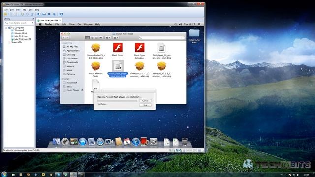This screenshot has width=315, height=177.
Task: Launch Safari compass icon in dock
Action: [x=100, y=142]
